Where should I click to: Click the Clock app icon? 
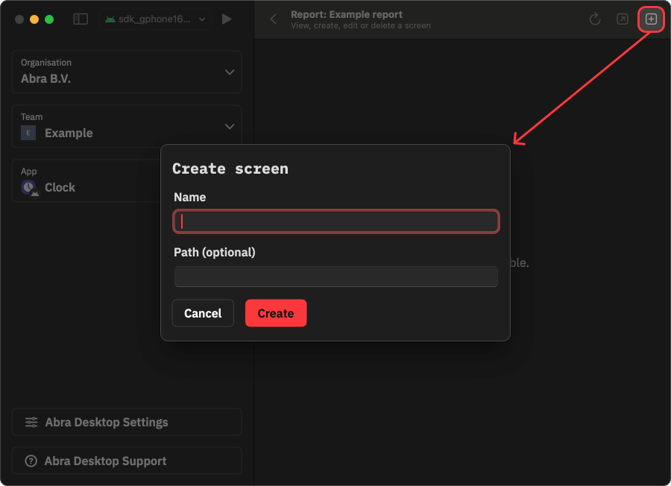29,187
